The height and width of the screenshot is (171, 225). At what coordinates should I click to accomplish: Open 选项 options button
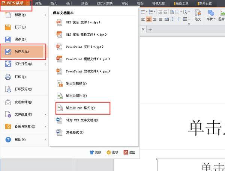click(x=112, y=152)
